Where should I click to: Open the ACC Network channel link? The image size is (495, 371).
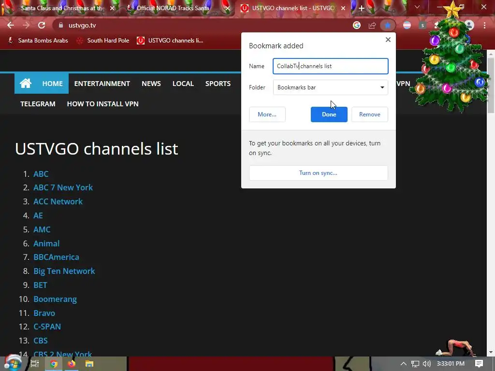[58, 201]
